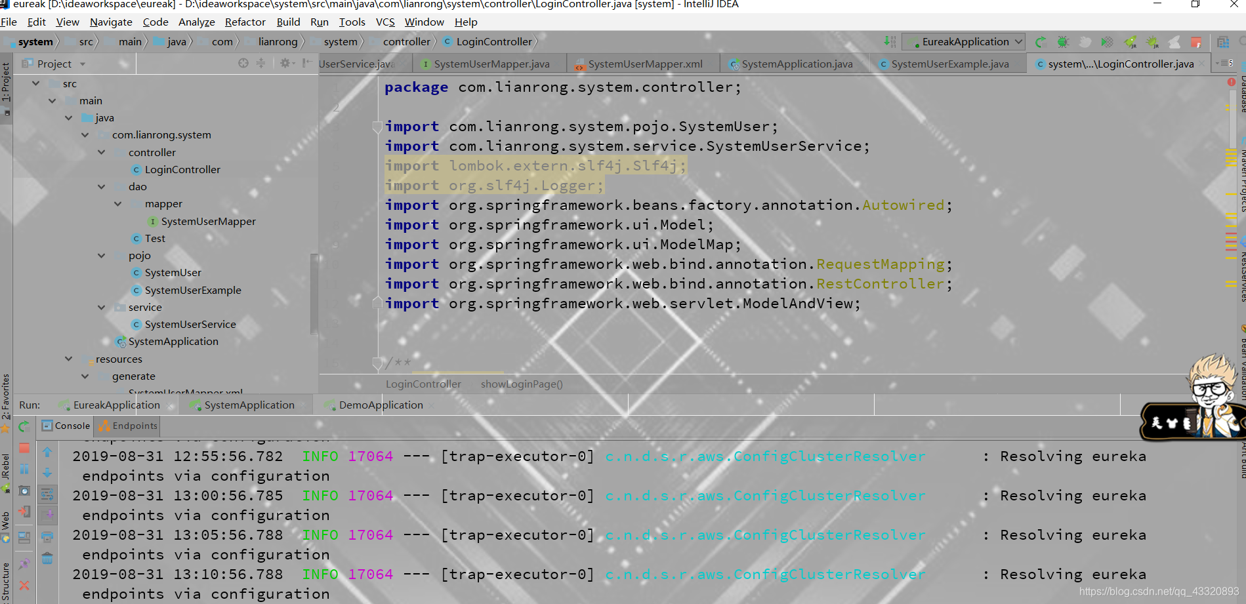
Task: Hide the Project tool window
Action: tap(306, 64)
